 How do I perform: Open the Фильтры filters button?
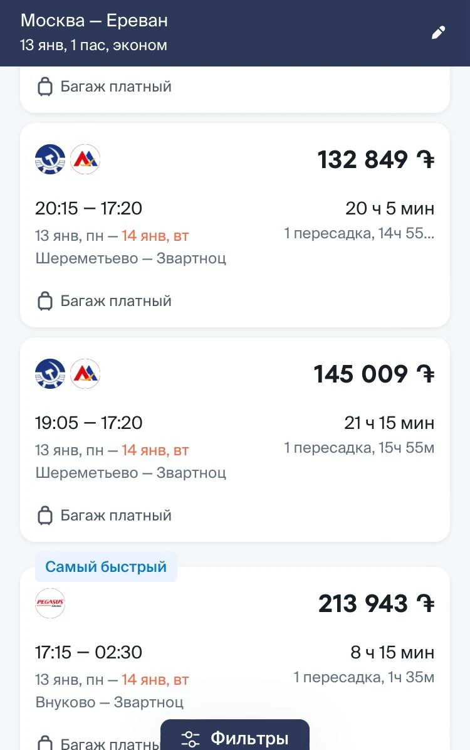(x=235, y=735)
